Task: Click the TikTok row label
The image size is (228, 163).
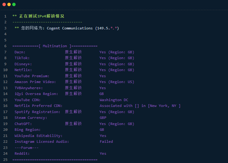Action: 22,58
